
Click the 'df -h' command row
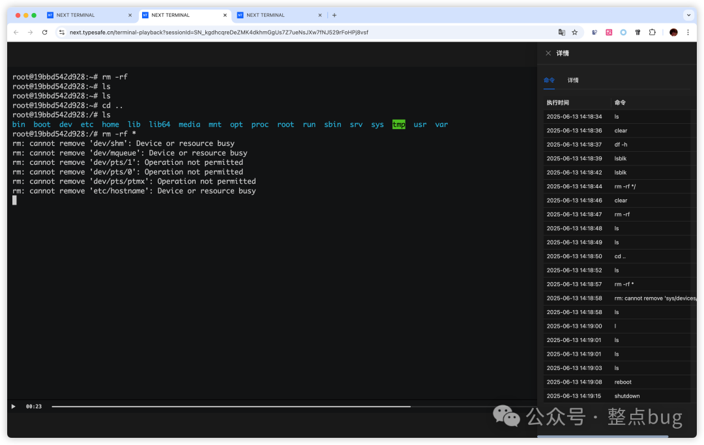(x=621, y=145)
